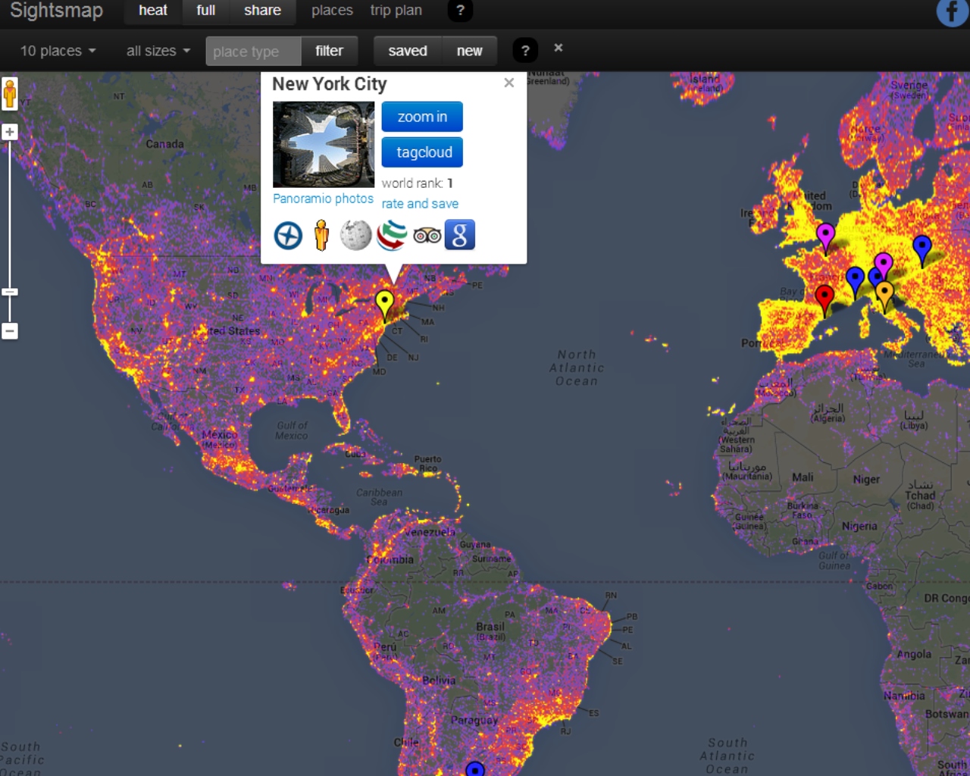The image size is (970, 776).
Task: Click the 'new' places button
Action: tap(469, 51)
